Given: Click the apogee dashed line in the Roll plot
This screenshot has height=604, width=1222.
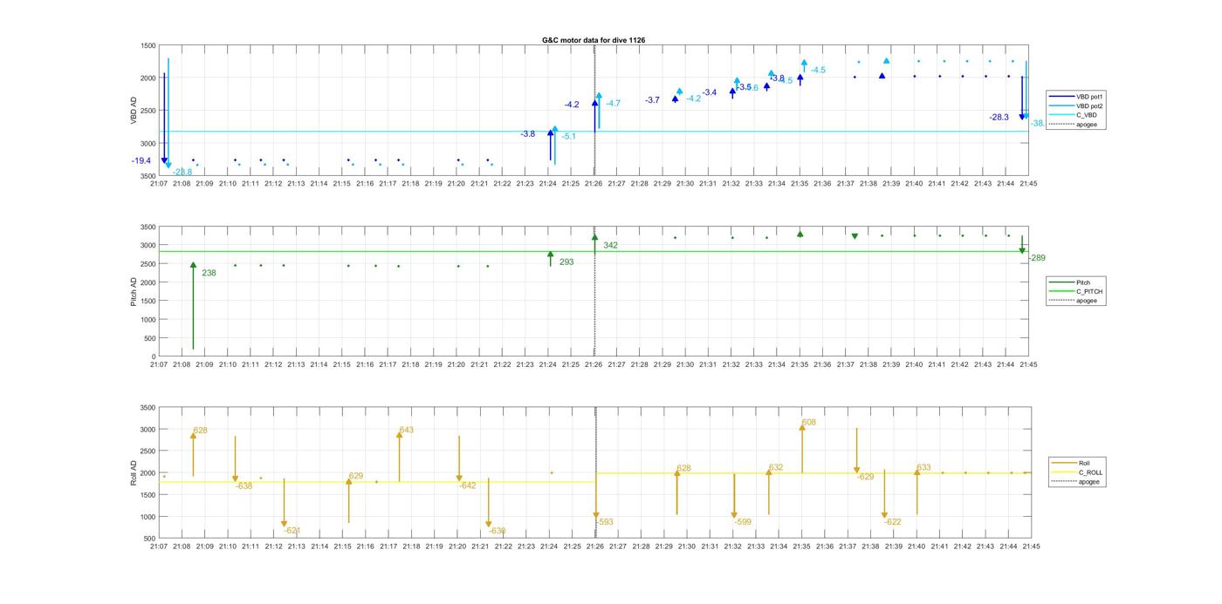Looking at the screenshot, I should pos(596,473).
